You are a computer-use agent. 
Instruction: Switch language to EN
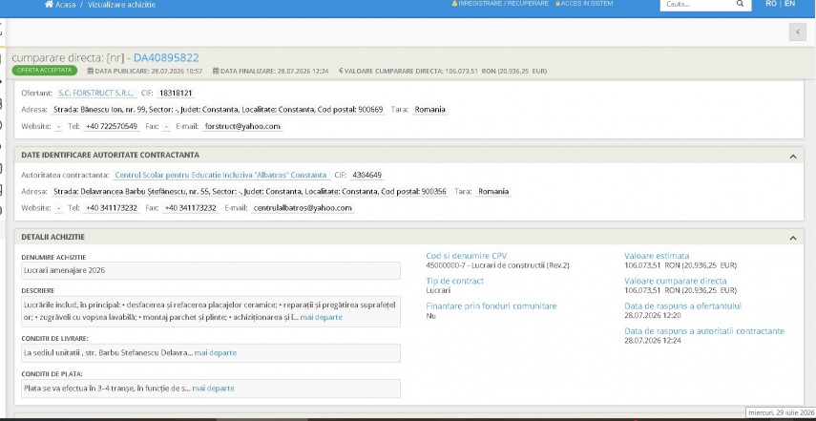tap(789, 4)
